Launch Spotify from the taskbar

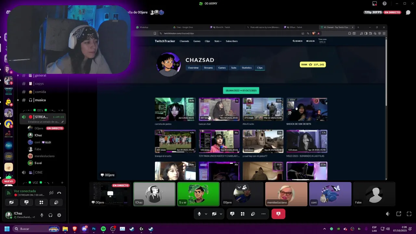[x=103, y=229]
